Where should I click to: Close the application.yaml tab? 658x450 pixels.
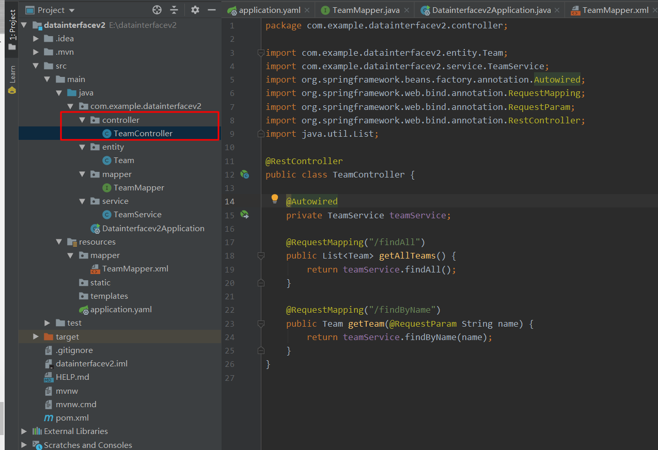tap(307, 10)
